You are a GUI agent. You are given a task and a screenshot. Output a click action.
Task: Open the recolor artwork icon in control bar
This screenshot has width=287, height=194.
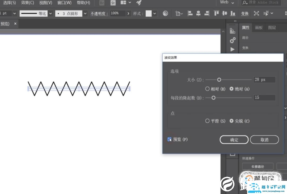165,13
